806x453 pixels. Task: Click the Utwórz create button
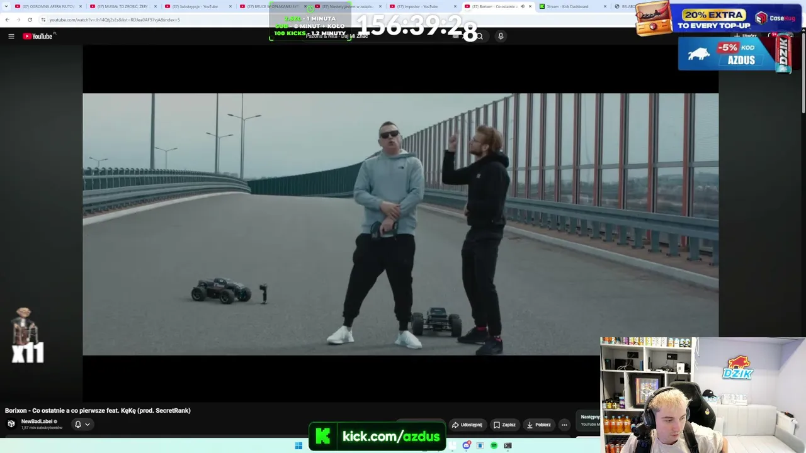point(745,36)
